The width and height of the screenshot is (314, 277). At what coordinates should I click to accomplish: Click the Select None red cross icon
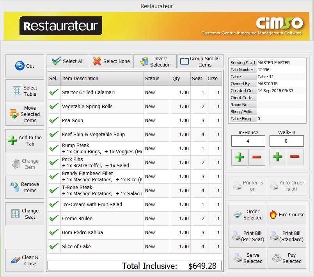tap(97, 61)
